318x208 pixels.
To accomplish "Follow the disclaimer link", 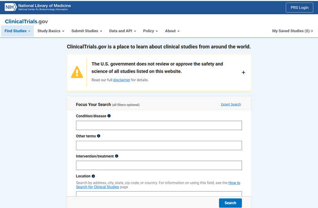I will 122,80.
